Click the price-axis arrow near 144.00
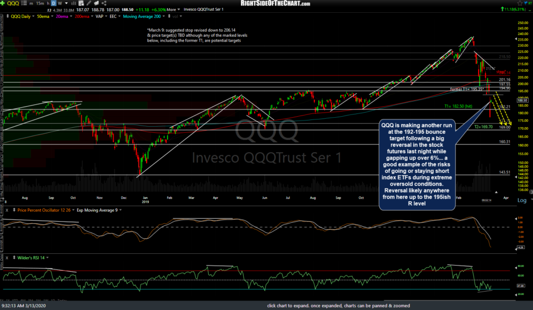The height and width of the screenshot is (310, 533). [x=516, y=177]
